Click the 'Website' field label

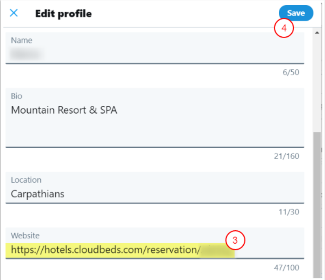[25, 235]
